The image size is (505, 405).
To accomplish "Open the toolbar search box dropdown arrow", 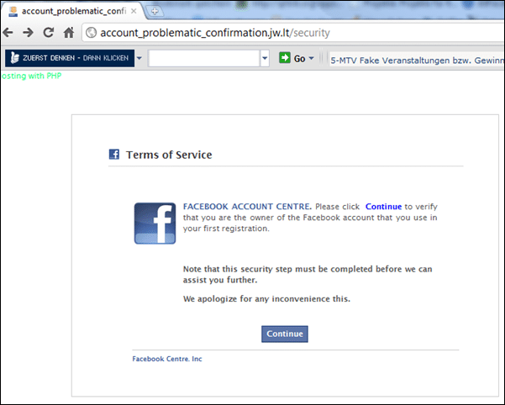I will (265, 58).
